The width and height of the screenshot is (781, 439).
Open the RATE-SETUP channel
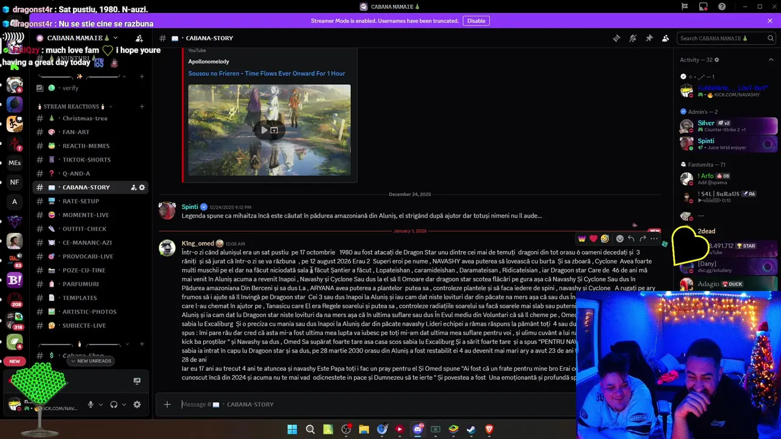[x=90, y=201]
